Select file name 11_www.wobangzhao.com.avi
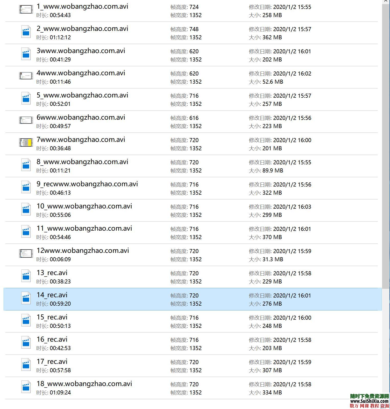390x409 pixels. click(84, 228)
